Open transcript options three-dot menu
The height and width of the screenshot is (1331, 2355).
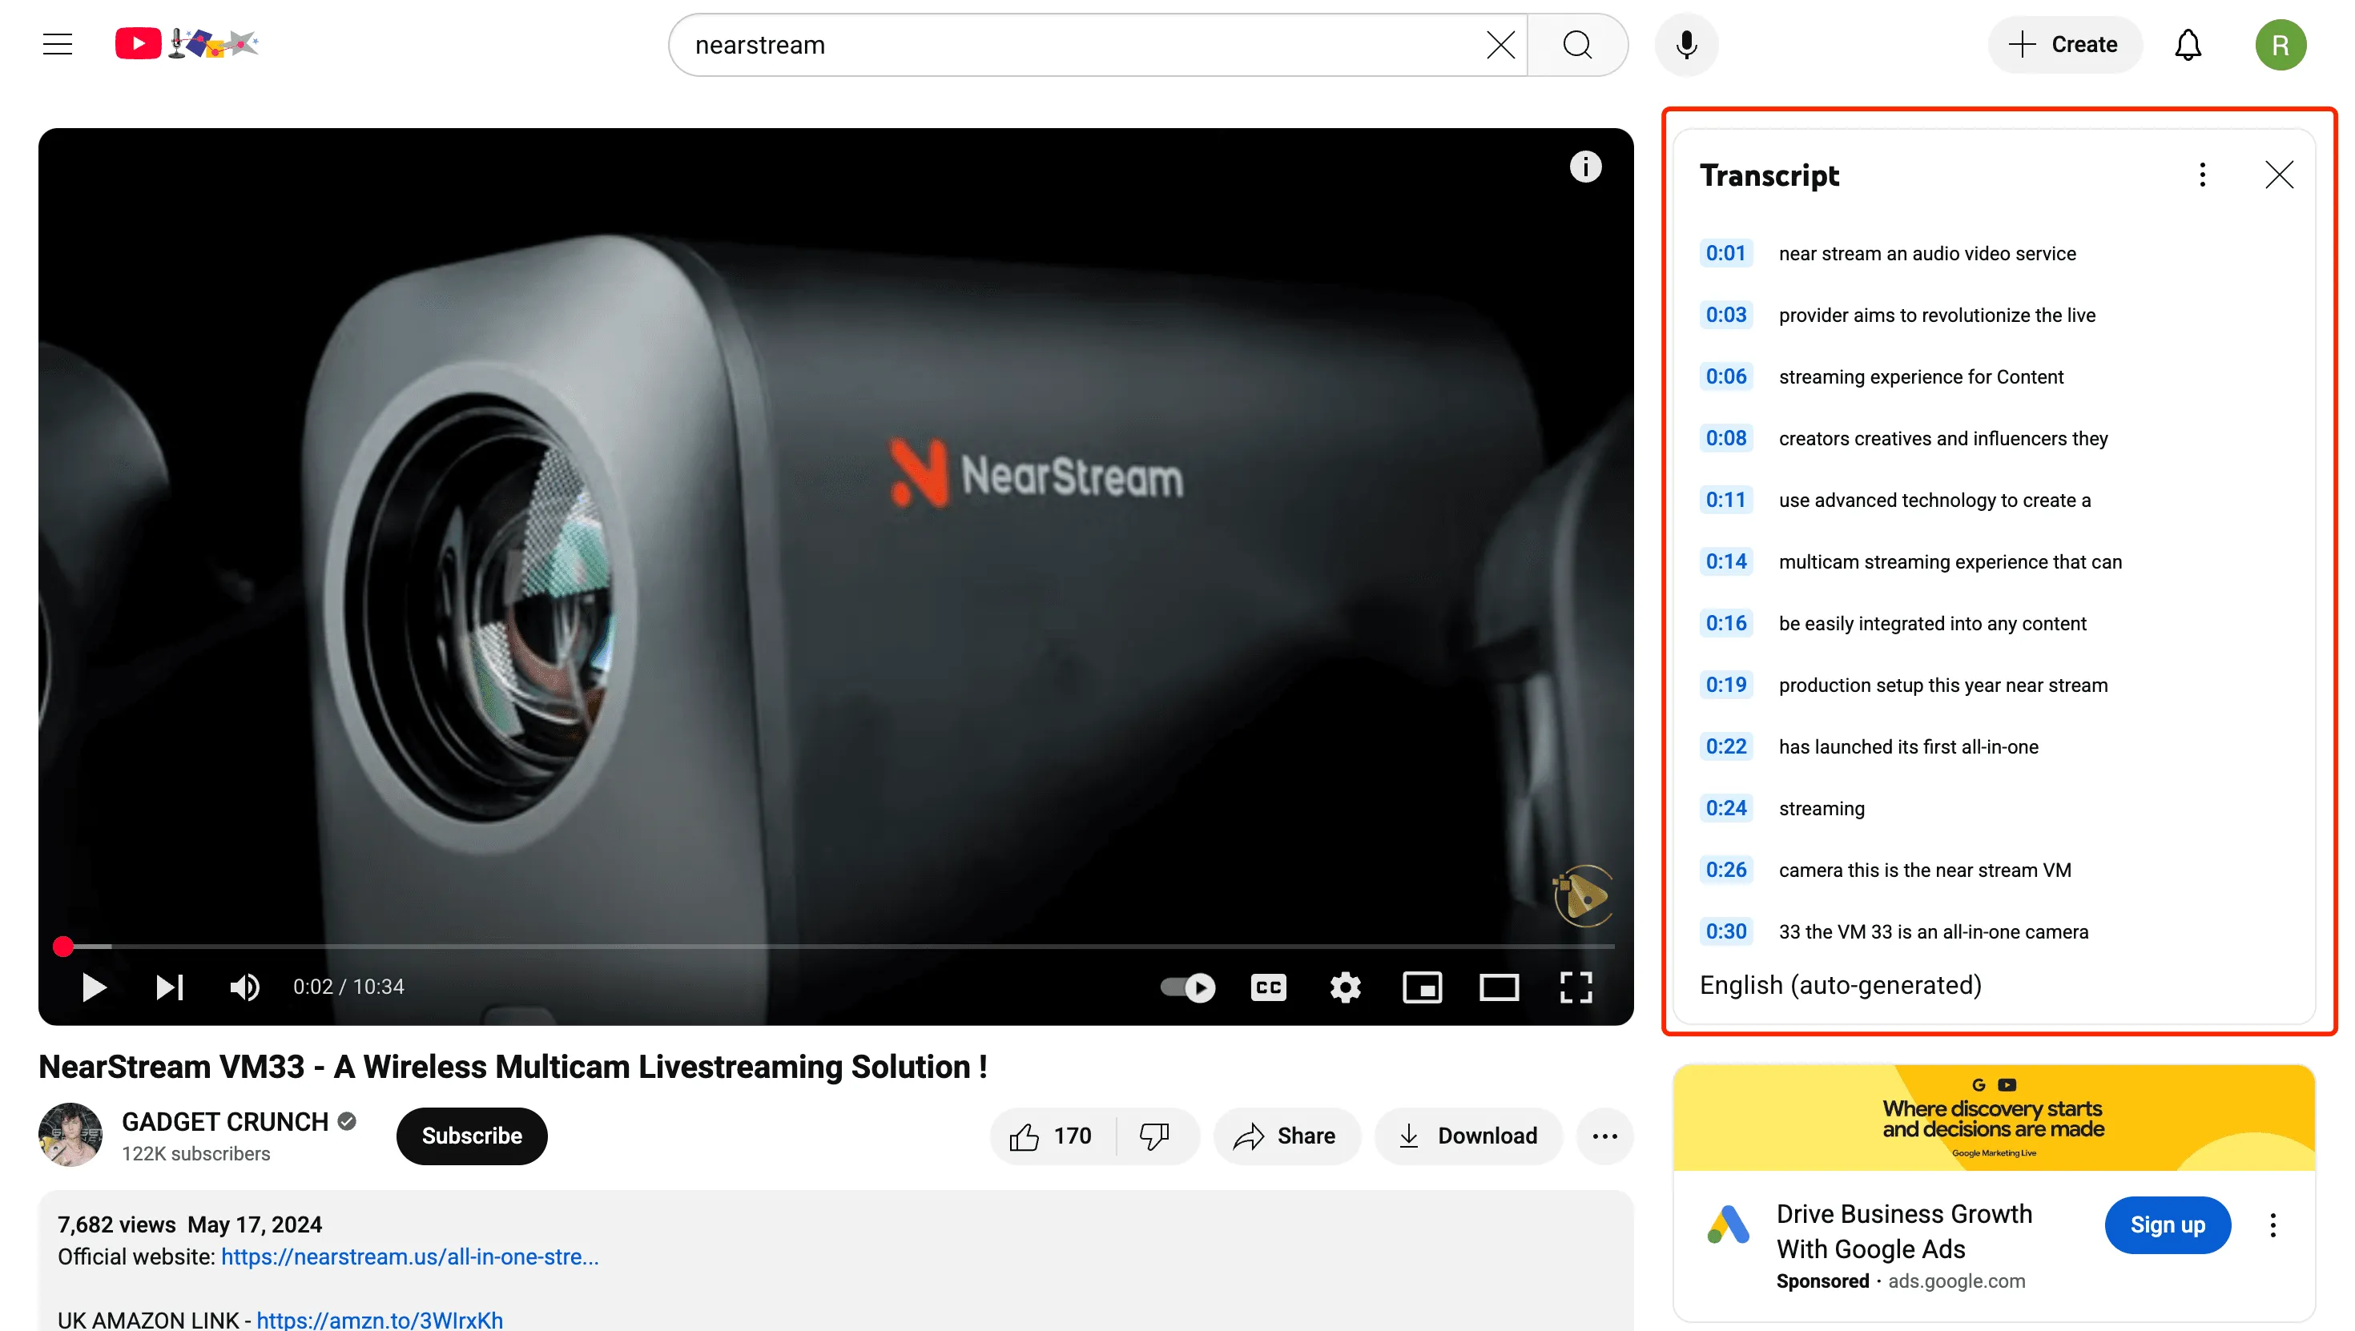coord(2201,175)
